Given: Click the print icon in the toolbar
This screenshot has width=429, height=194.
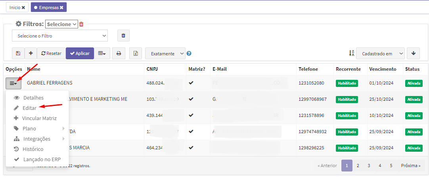Looking at the screenshot, I should pyautogui.click(x=119, y=53).
